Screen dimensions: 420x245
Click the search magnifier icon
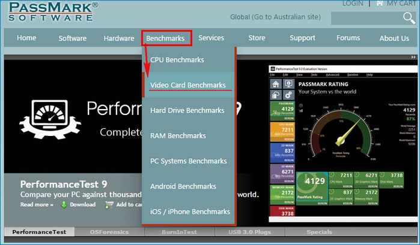[409, 18]
